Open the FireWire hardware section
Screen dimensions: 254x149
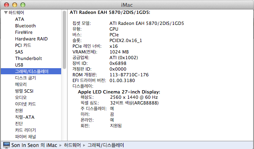[24, 32]
